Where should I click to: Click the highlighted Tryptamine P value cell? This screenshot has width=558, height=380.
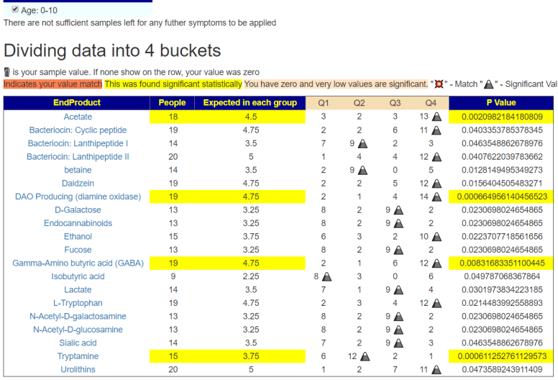[500, 356]
